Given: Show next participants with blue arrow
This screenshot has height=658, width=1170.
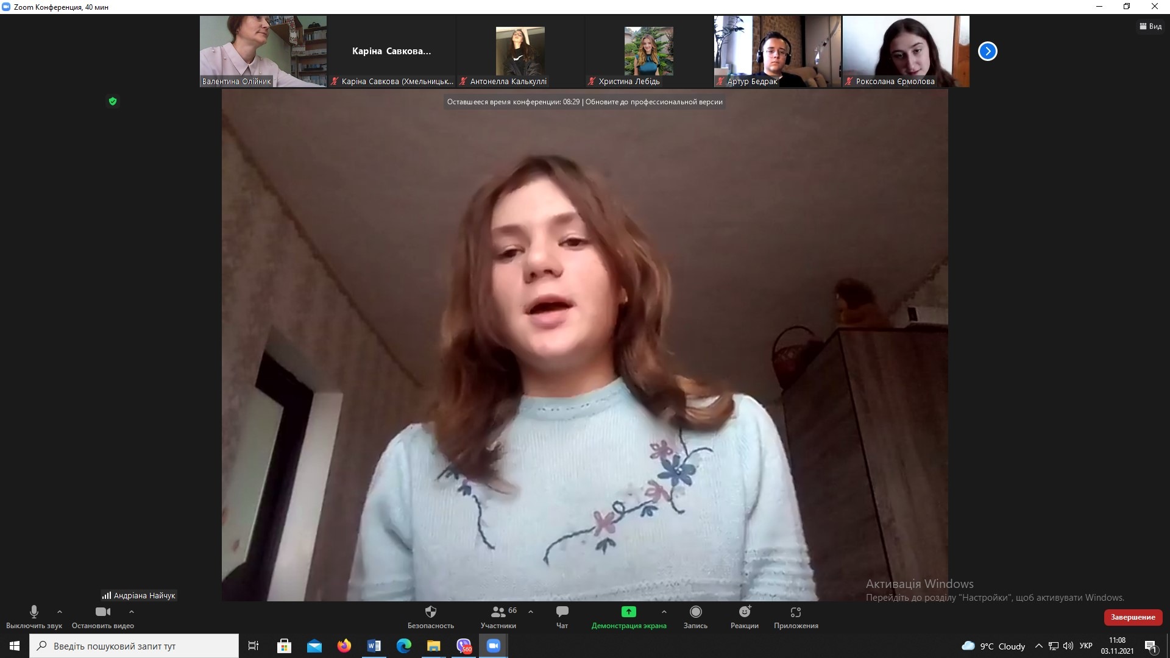Looking at the screenshot, I should pos(987,51).
